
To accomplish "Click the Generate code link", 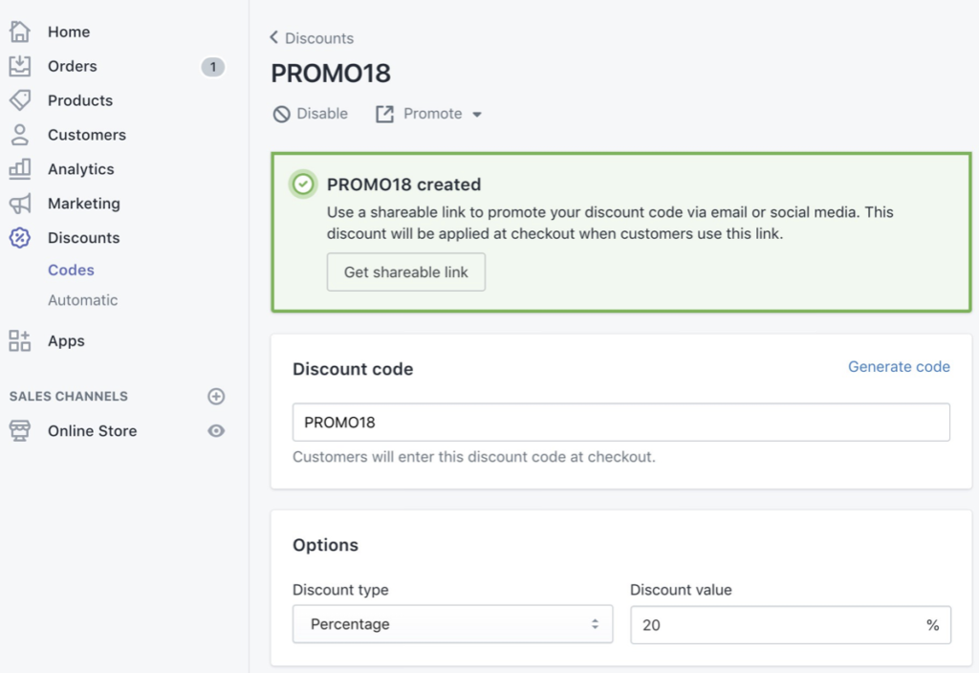I will click(899, 366).
